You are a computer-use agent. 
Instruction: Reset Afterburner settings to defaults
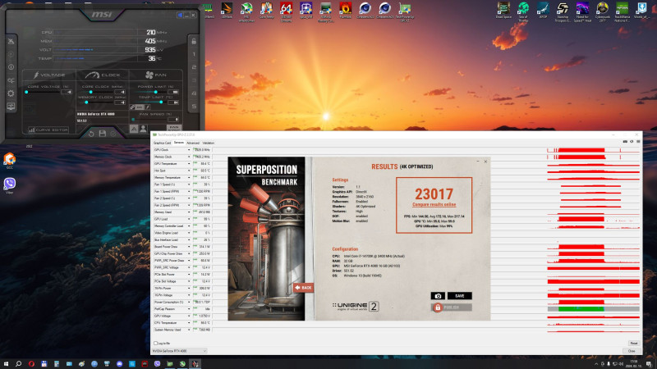pos(91,134)
